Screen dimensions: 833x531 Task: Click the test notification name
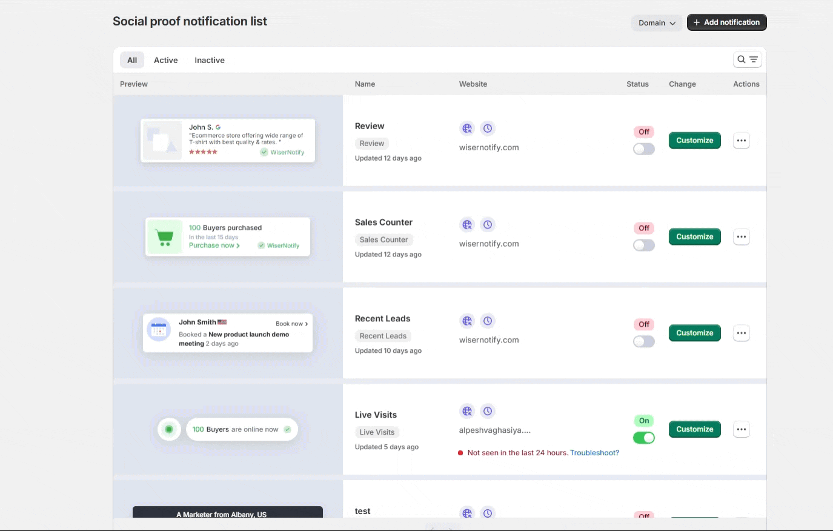click(x=362, y=512)
